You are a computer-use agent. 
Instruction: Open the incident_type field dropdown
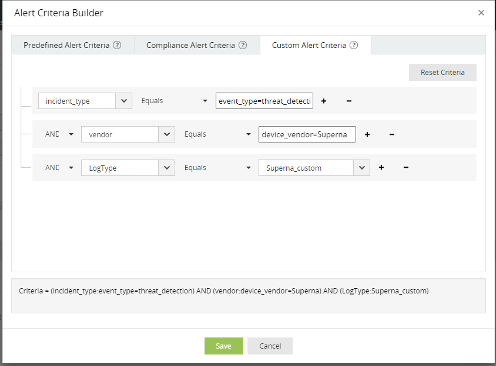(124, 101)
